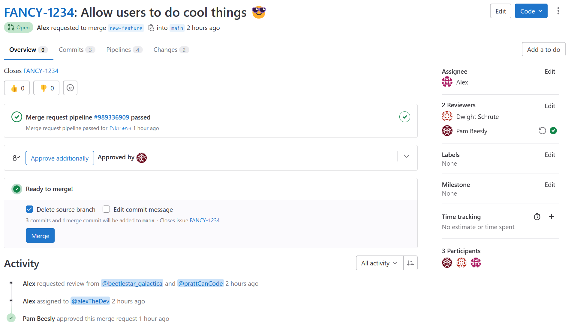Click the blue Merge button
The width and height of the screenshot is (568, 328).
40,236
